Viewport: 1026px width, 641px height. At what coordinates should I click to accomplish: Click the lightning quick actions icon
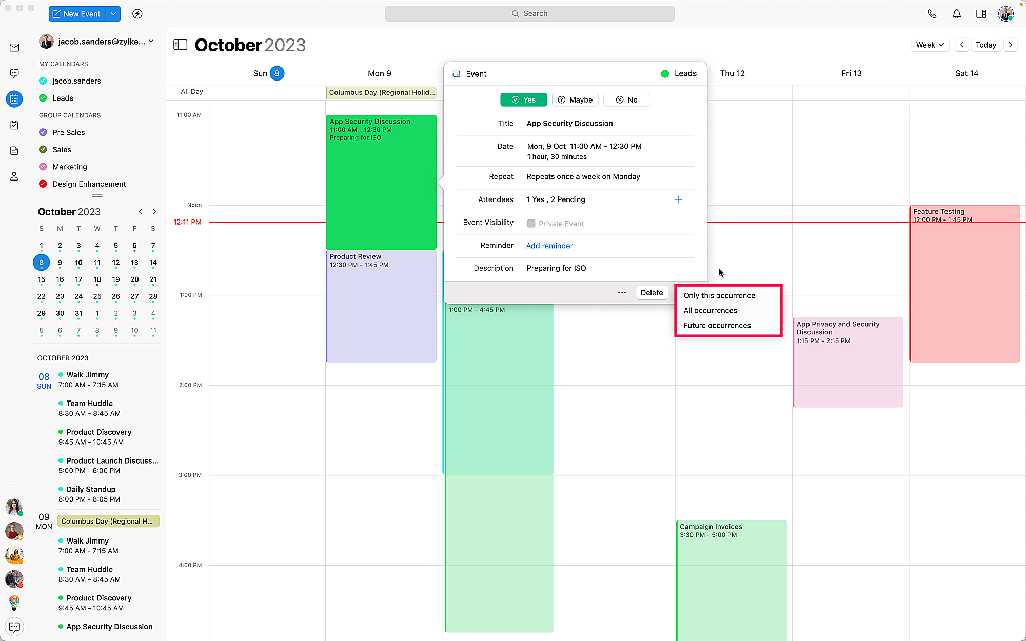pos(137,14)
